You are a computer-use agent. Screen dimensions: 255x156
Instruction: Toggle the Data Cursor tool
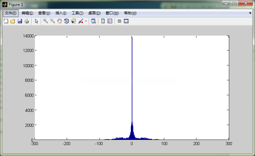pos(73,21)
